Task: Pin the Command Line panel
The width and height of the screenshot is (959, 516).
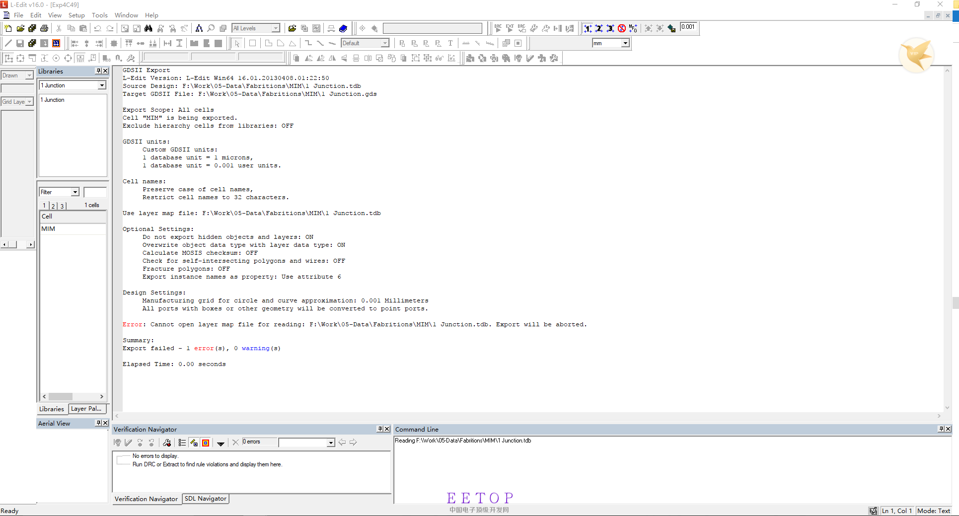Action: click(941, 429)
